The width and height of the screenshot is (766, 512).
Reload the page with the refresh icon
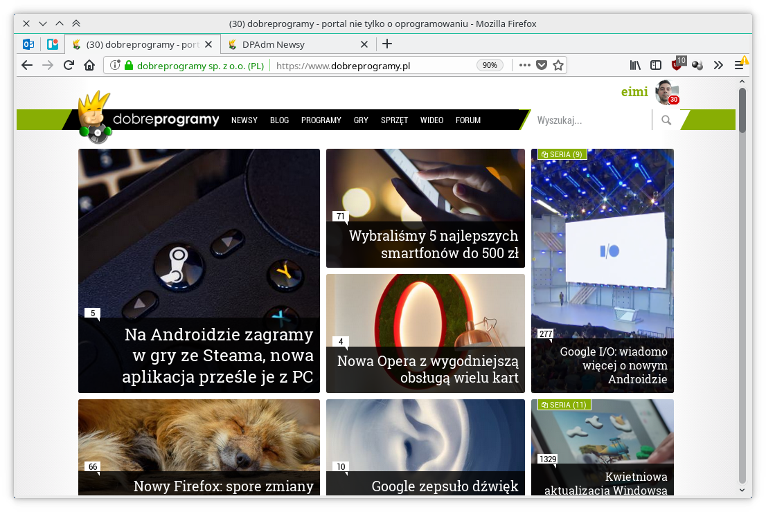tap(69, 66)
